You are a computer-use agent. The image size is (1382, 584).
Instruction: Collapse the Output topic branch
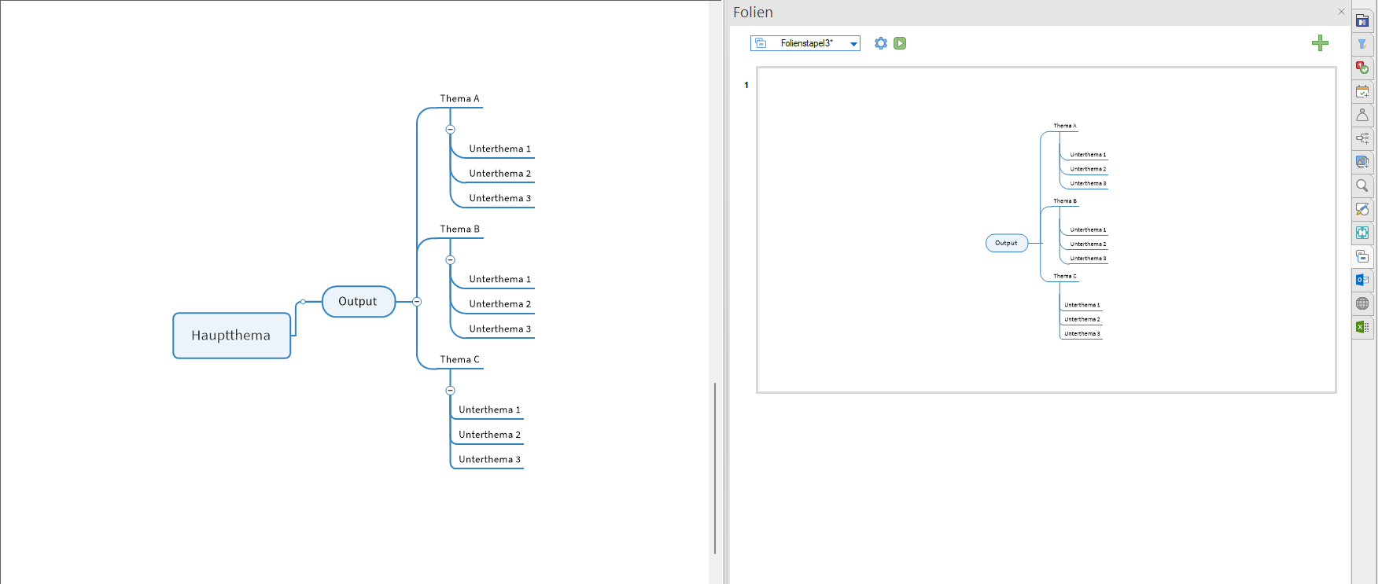pyautogui.click(x=417, y=302)
